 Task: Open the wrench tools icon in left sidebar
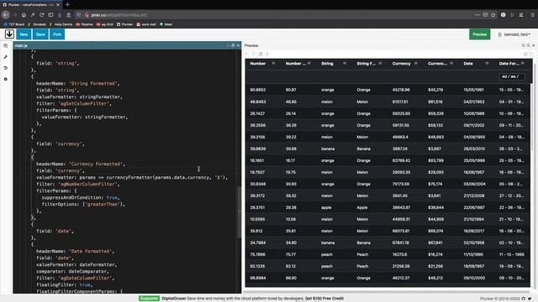(x=6, y=57)
